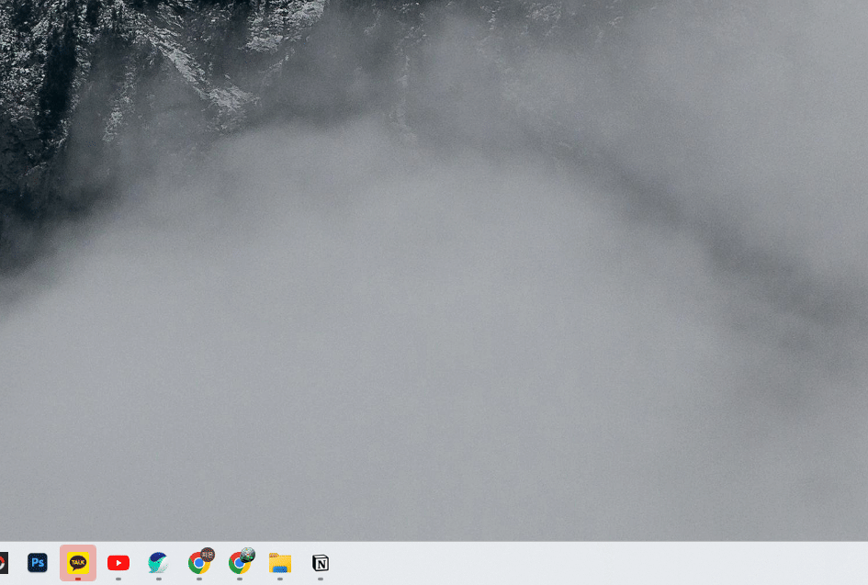Open the KakaoTalk app in the taskbar
This screenshot has height=585, width=868.
(78, 563)
